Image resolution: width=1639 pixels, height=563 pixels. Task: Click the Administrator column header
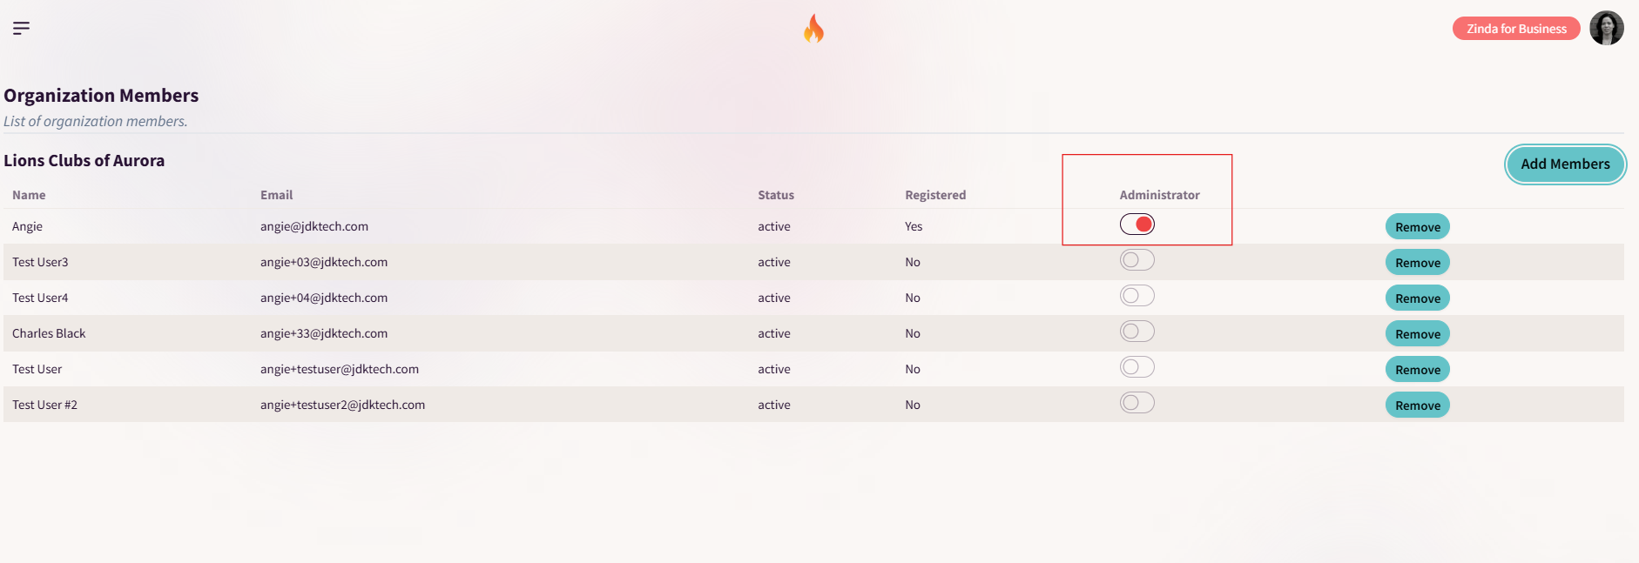pos(1159,195)
